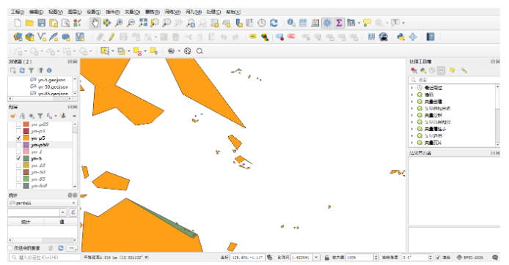Click Filter Legend funnel in Layers panel
The width and height of the screenshot is (509, 265).
(x=40, y=116)
